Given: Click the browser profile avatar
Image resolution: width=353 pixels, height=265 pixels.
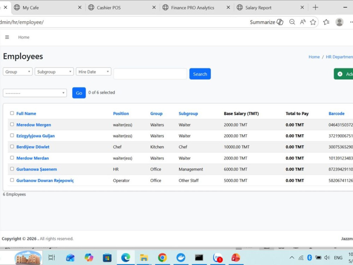Looking at the screenshot, I should point(339,22).
